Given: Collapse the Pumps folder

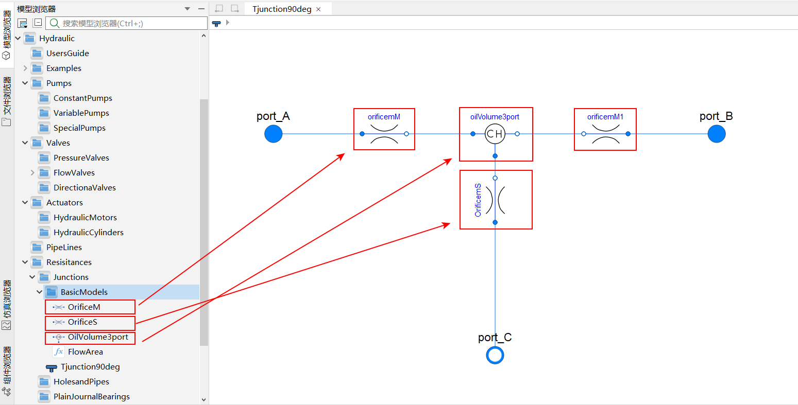Looking at the screenshot, I should point(25,83).
